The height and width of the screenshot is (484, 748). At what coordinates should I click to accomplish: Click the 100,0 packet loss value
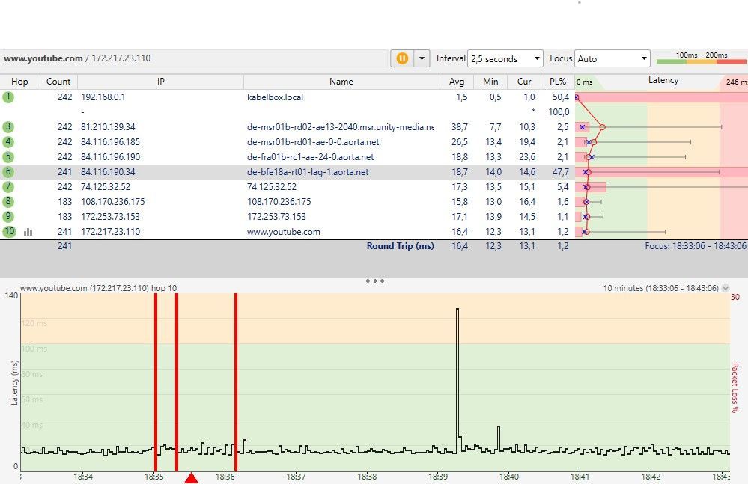coord(559,112)
